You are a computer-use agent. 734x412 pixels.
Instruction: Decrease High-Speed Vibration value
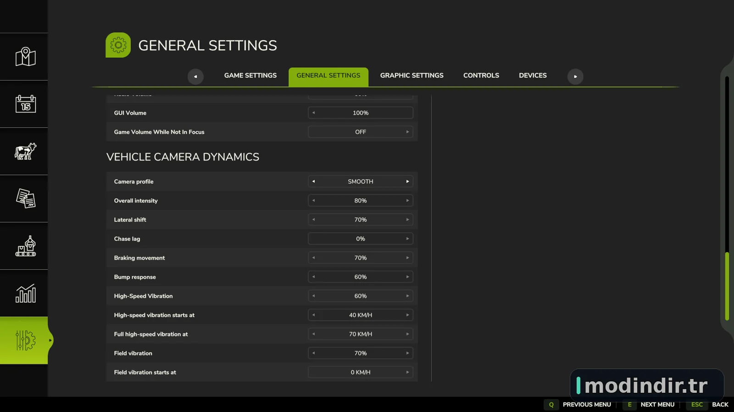(x=314, y=296)
